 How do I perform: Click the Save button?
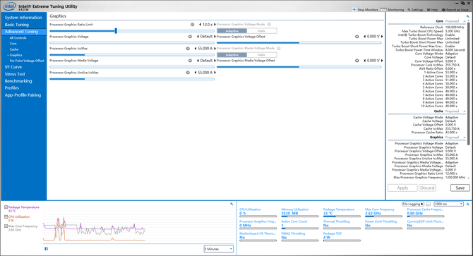[460, 188]
